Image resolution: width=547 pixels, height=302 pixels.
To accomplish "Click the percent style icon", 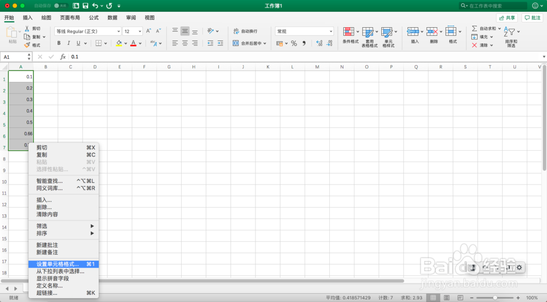I will coord(294,43).
